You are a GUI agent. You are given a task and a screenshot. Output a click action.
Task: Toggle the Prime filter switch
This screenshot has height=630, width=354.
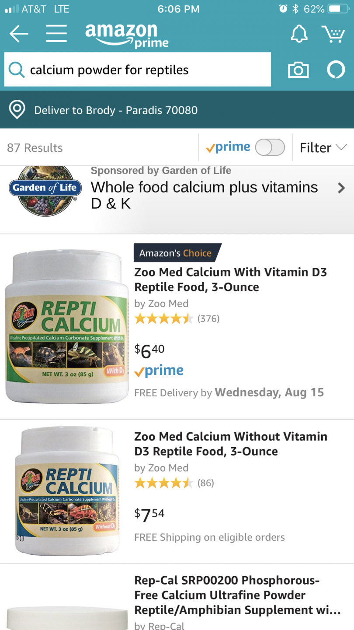coord(270,147)
